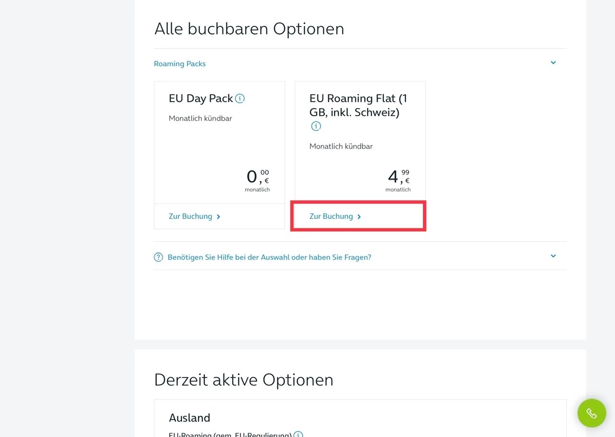Screen dimensions: 615x437
Task: Click the info icon beside EU Day Pack
Action: (x=240, y=98)
